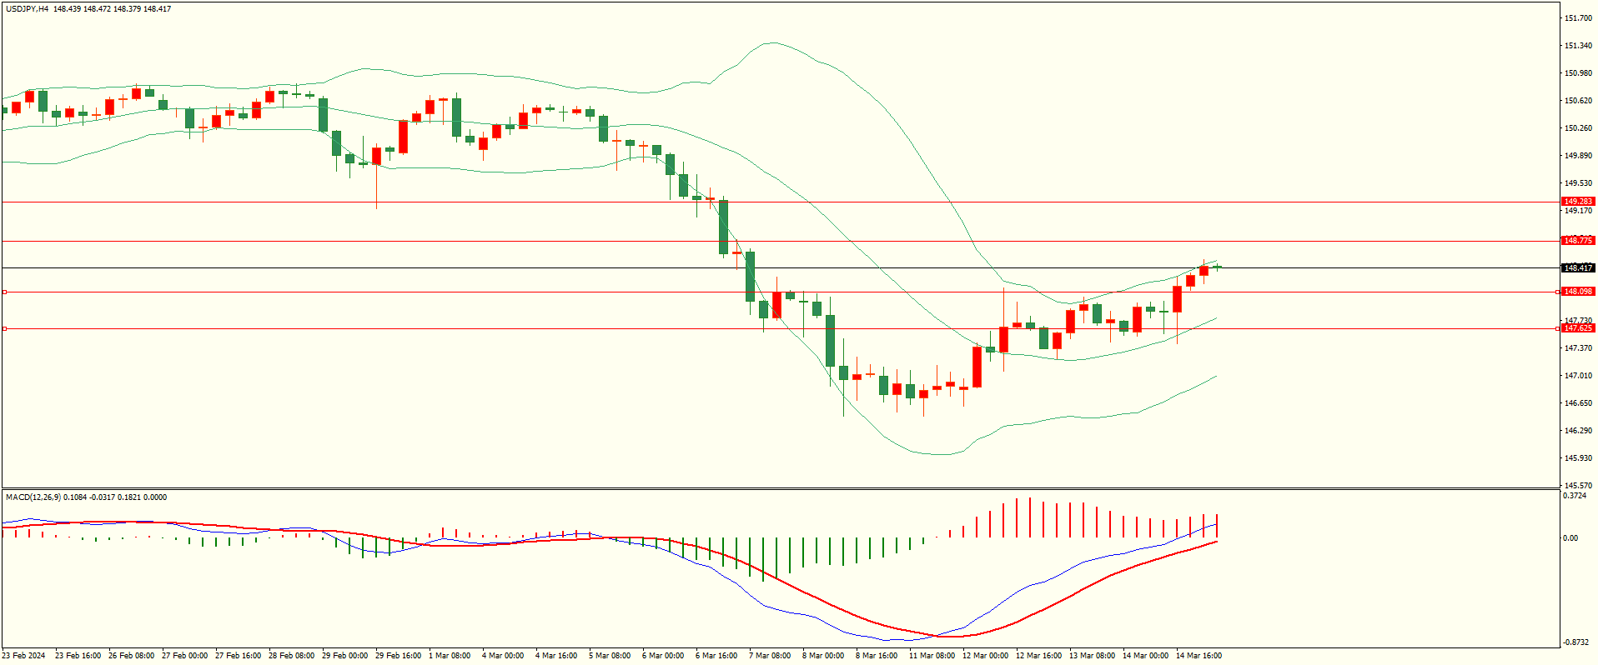
Task: Click the black 148.417 current price tag
Action: pos(1577,268)
